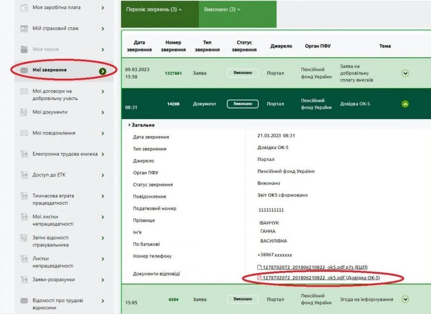Viewport: 431px width, 314px height.
Task: Click the envelope icon beside Мої повідомлення
Action: tap(24, 133)
